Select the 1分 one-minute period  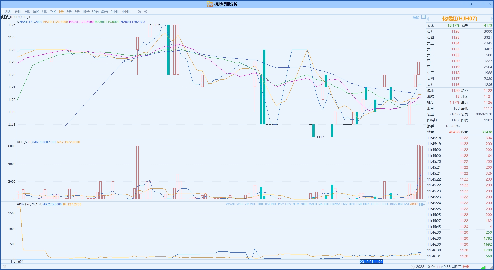click(x=61, y=12)
